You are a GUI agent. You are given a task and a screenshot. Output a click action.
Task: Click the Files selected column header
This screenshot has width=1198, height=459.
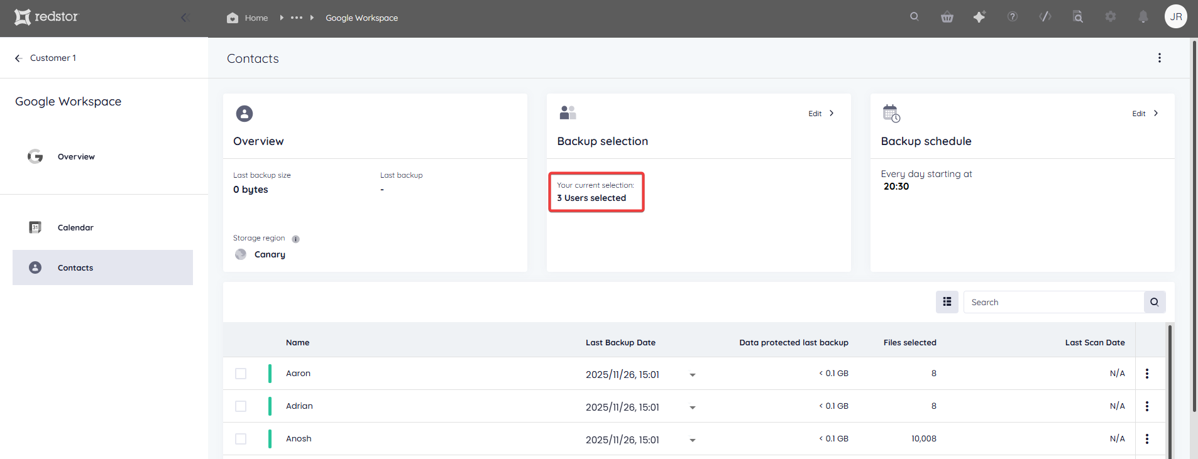pyautogui.click(x=909, y=342)
